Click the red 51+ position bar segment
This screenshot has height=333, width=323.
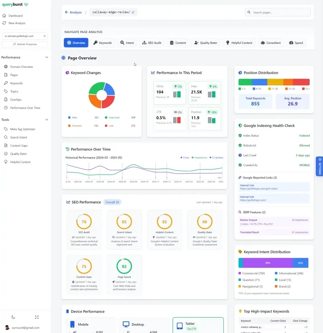(x=301, y=82)
